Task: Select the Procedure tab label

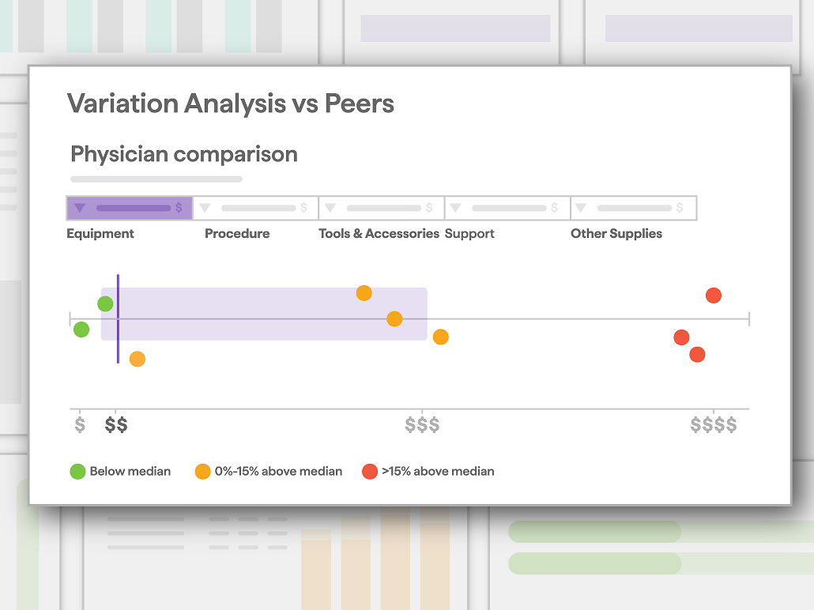Action: [237, 234]
